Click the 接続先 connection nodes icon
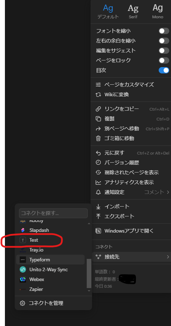Image resolution: width=171 pixels, height=326 pixels. coord(98,257)
